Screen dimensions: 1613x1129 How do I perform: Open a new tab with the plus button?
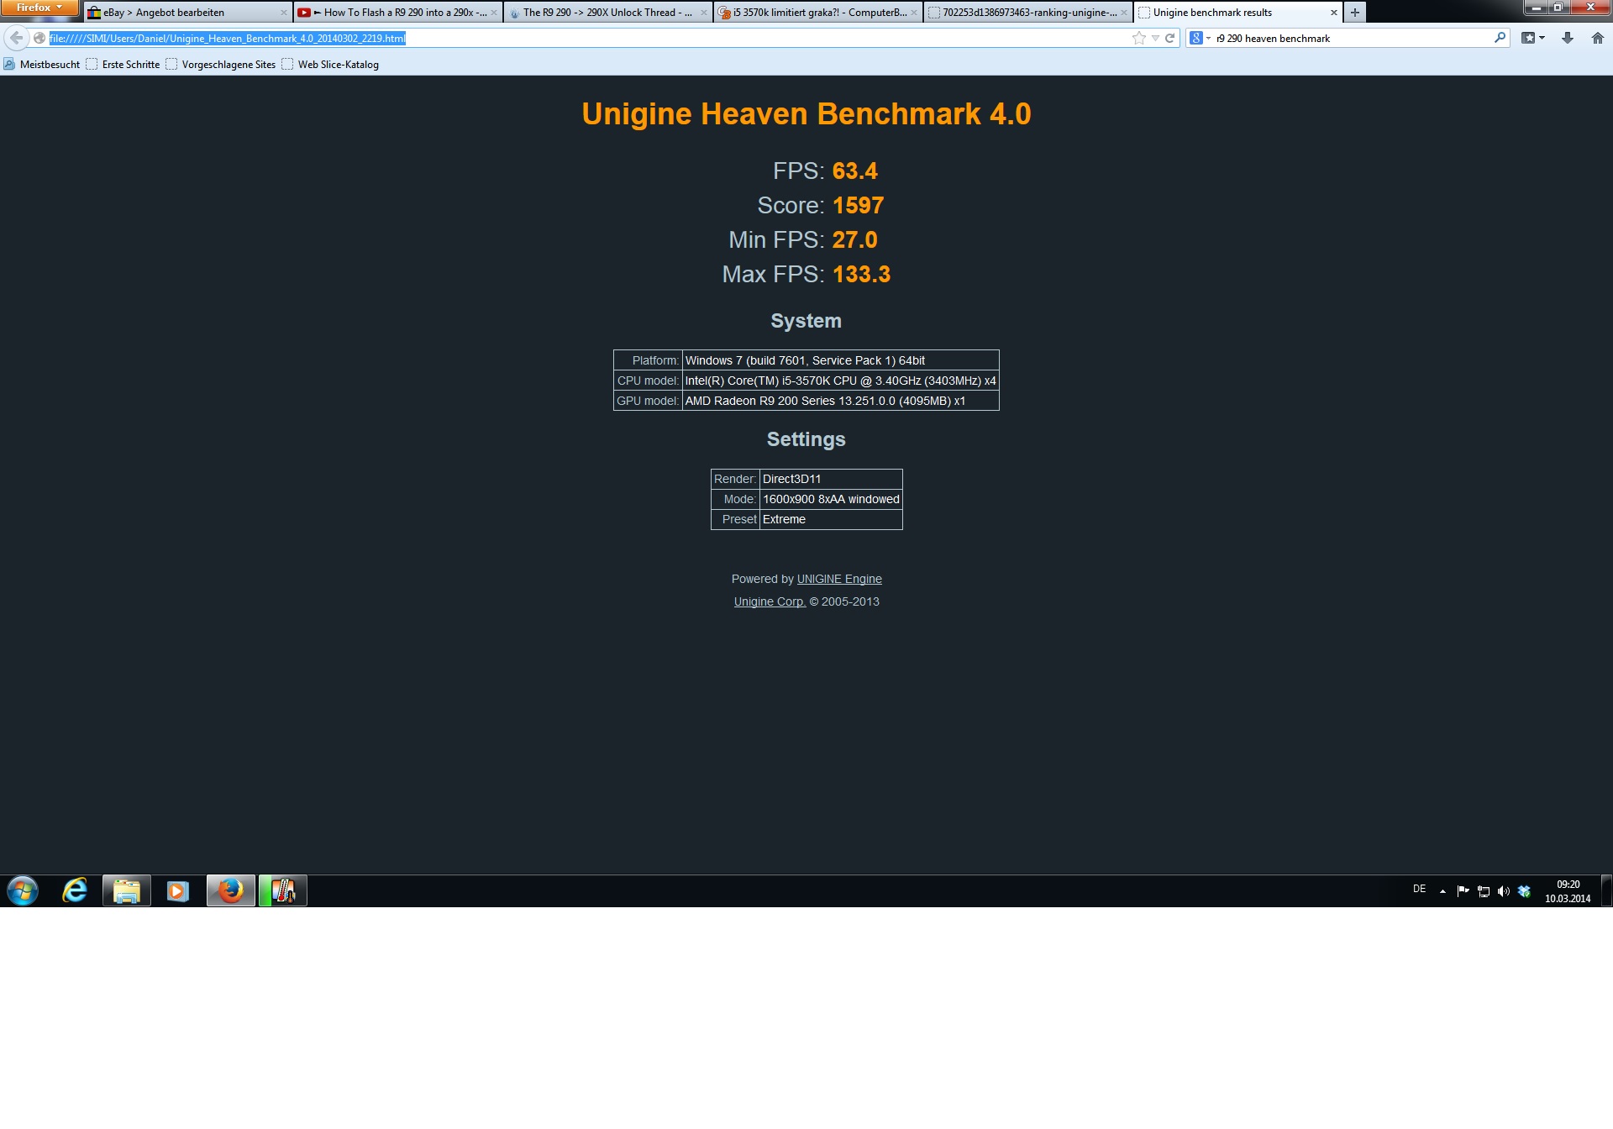pos(1354,12)
